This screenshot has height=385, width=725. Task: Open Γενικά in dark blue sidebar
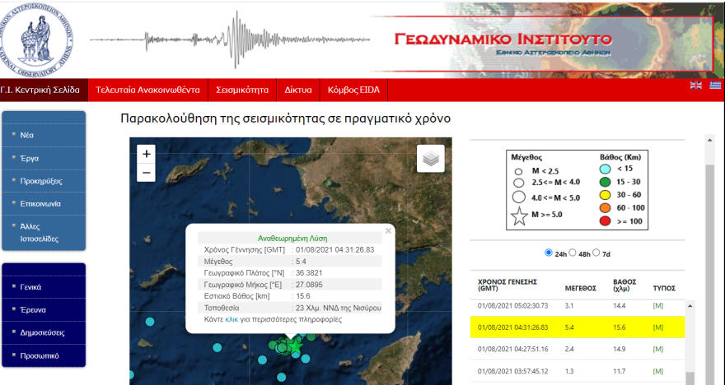point(30,287)
